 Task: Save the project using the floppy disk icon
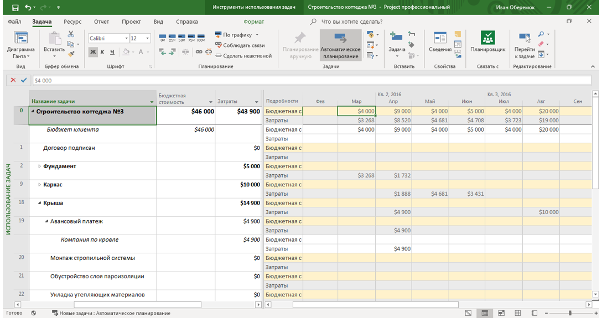point(15,8)
